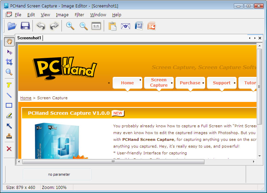This screenshot has height=193, width=267.
Task: Click the Redo arrow icon
Action: (54, 26)
